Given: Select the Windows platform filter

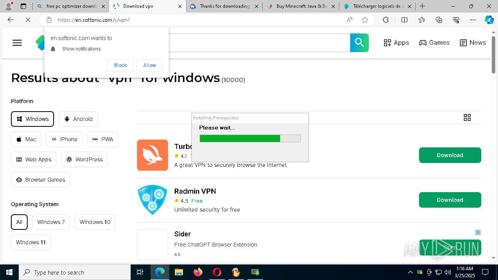Looking at the screenshot, I should pyautogui.click(x=32, y=119).
